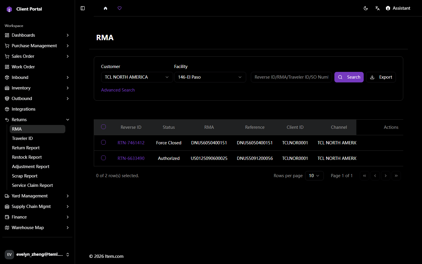Expand the Dashboards menu
Screen dimensions: 422x264
point(37,35)
